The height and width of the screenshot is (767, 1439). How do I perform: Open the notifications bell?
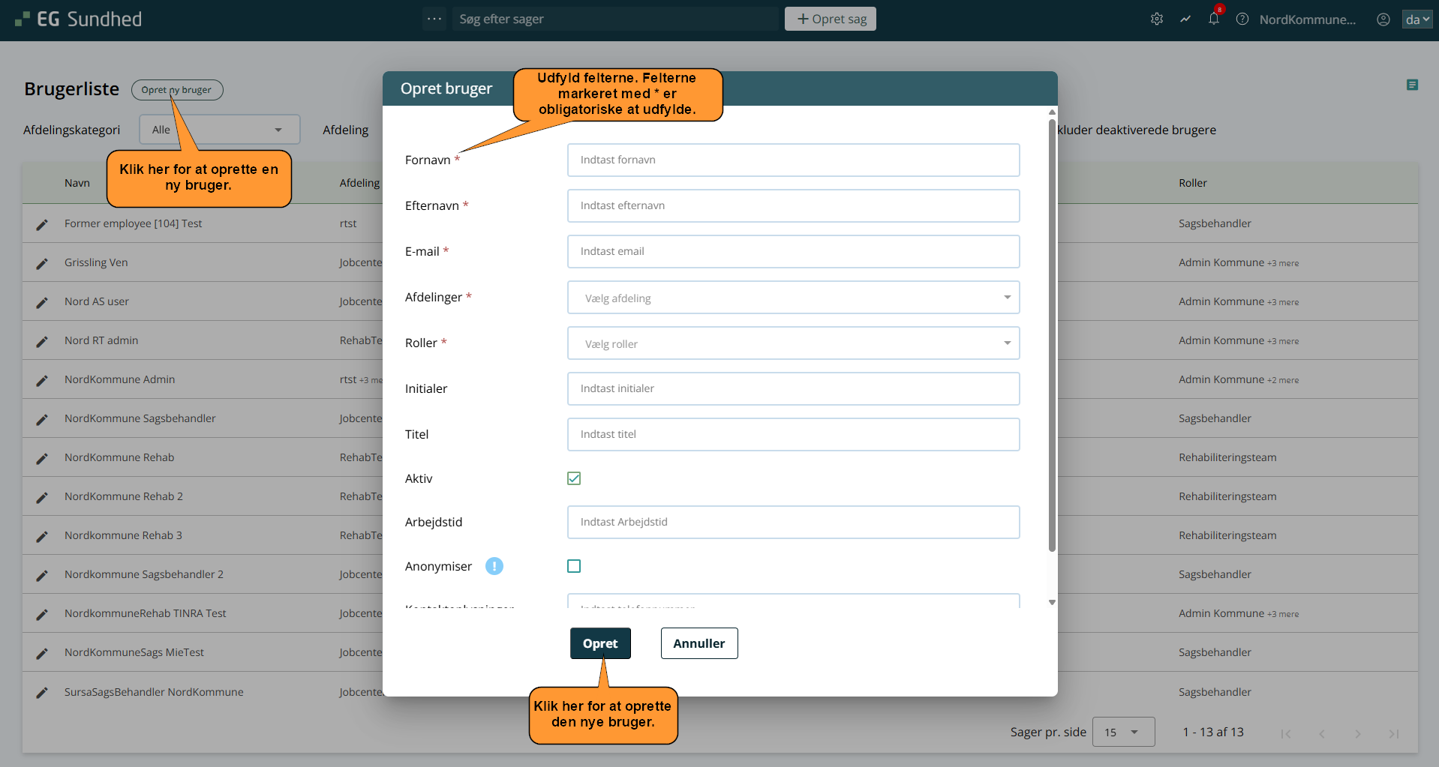click(1213, 19)
